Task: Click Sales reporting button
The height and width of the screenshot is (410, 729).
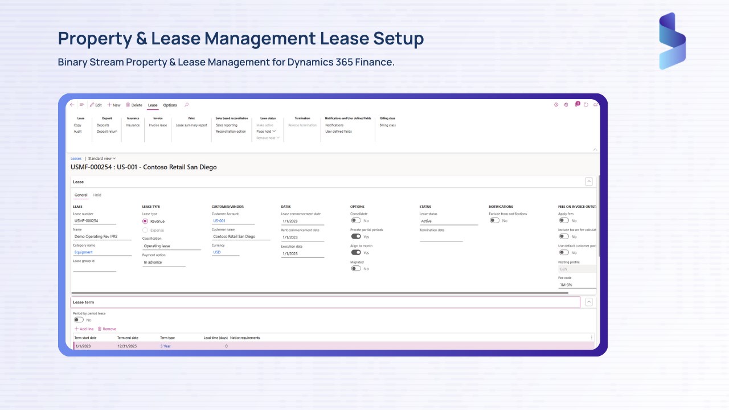Action: point(227,125)
